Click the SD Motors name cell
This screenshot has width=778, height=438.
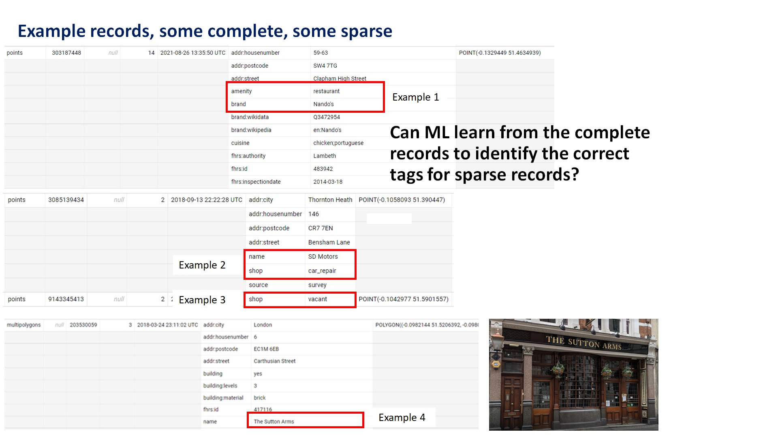pos(323,257)
